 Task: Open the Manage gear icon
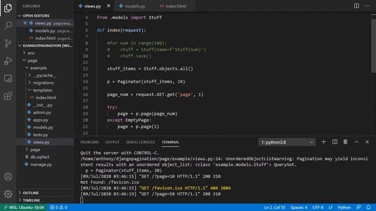(x=8, y=194)
